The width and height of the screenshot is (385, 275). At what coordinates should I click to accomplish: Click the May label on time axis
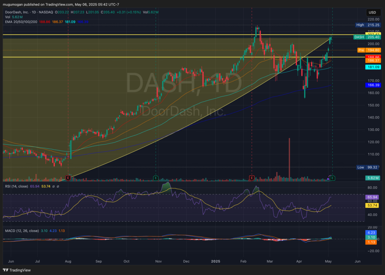tap(328, 261)
